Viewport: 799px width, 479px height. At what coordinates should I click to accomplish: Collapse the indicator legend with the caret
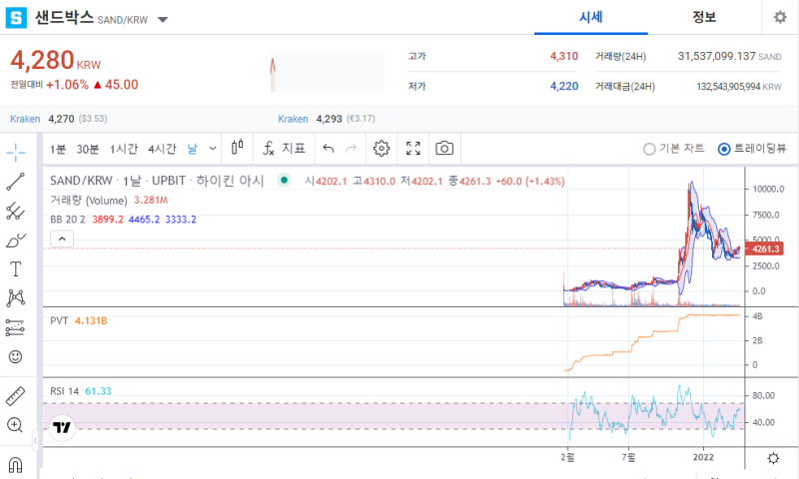click(x=62, y=239)
